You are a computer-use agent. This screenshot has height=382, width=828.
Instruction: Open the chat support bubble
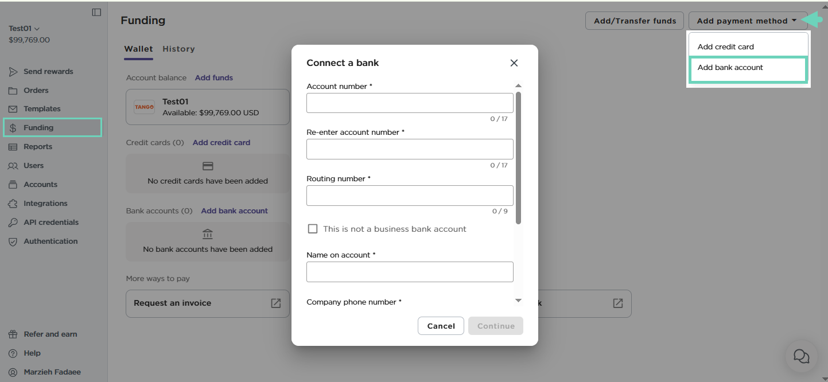click(801, 356)
